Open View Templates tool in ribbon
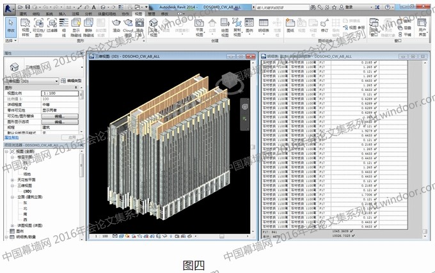 [27, 26]
